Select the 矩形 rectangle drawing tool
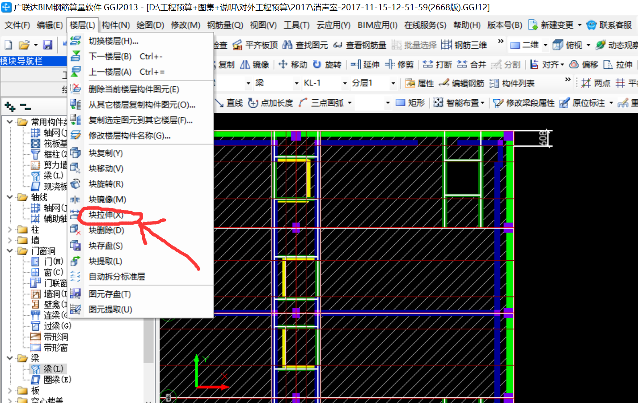 [x=410, y=103]
